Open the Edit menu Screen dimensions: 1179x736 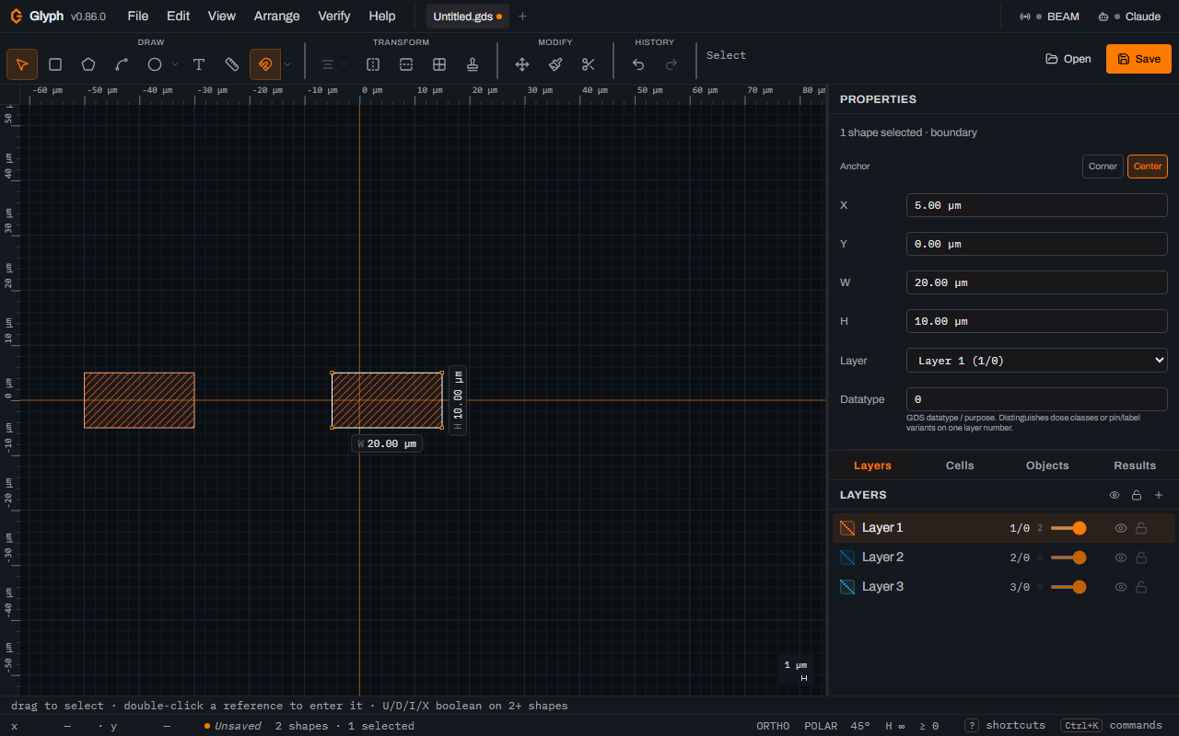[179, 16]
